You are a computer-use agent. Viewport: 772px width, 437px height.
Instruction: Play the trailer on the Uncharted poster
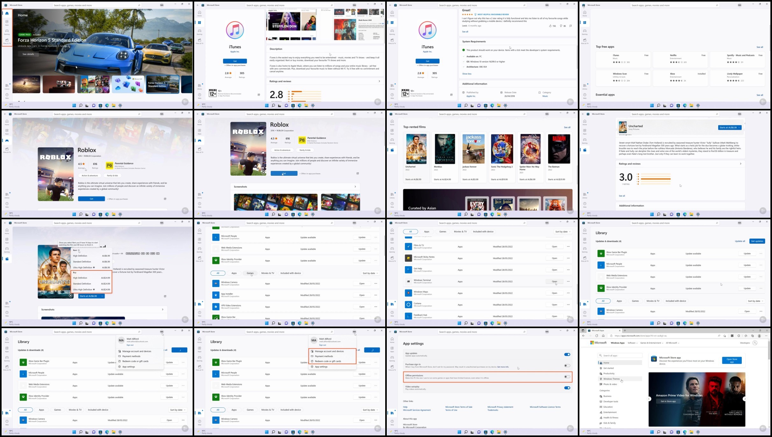[x=71, y=295]
